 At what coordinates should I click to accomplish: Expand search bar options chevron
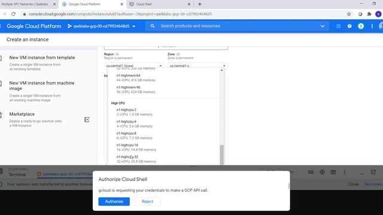click(323, 26)
